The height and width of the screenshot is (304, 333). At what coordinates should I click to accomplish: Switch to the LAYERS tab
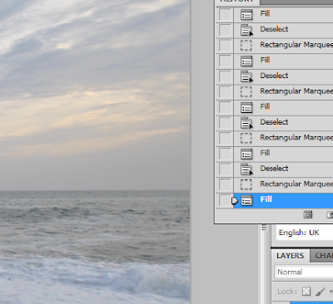click(x=290, y=256)
